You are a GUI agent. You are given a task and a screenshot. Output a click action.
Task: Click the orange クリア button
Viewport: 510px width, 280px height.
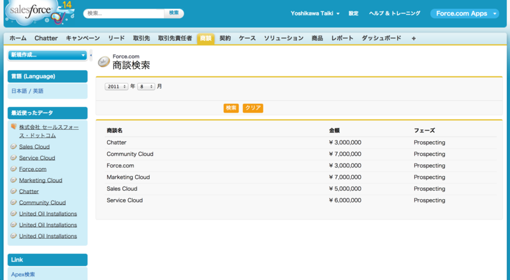pyautogui.click(x=253, y=108)
